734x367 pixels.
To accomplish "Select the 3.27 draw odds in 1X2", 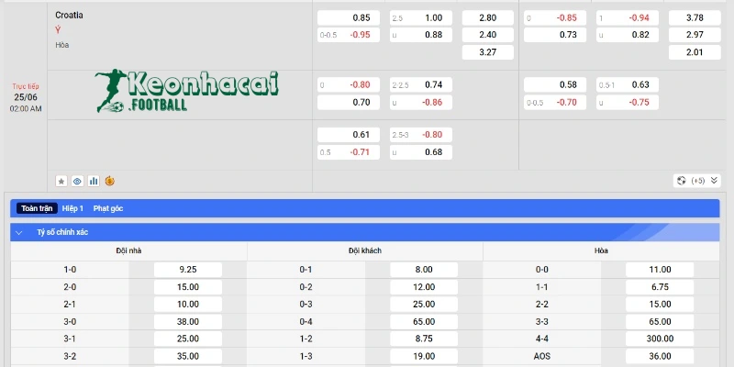I will tap(487, 52).
